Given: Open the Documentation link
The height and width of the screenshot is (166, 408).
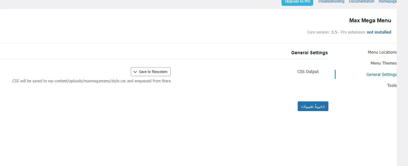Looking at the screenshot, I should [x=361, y=2].
